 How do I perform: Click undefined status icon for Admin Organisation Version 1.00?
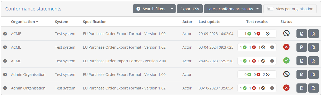point(286,74)
